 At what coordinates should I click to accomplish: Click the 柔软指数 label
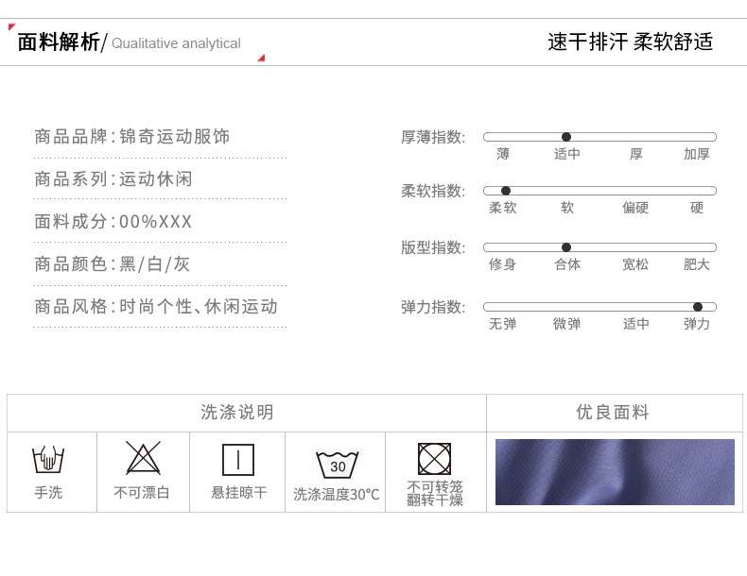tap(433, 191)
